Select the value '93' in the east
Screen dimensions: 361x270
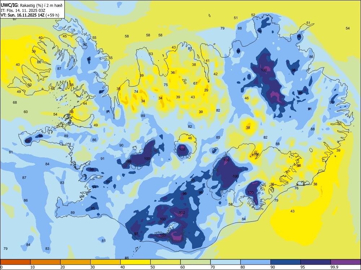(x=331, y=102)
